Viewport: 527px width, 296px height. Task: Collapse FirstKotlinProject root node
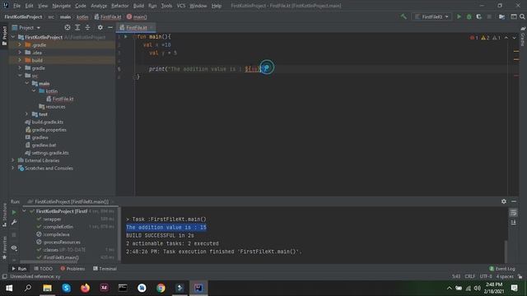pos(13,37)
